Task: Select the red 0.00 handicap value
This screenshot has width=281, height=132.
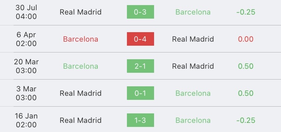Action: click(246, 39)
